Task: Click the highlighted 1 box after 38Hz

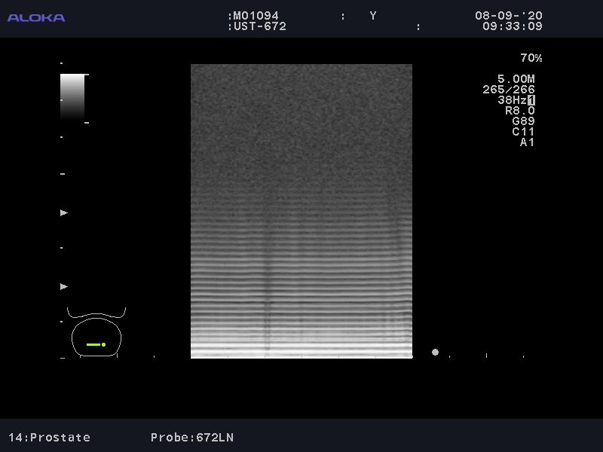Action: click(531, 100)
